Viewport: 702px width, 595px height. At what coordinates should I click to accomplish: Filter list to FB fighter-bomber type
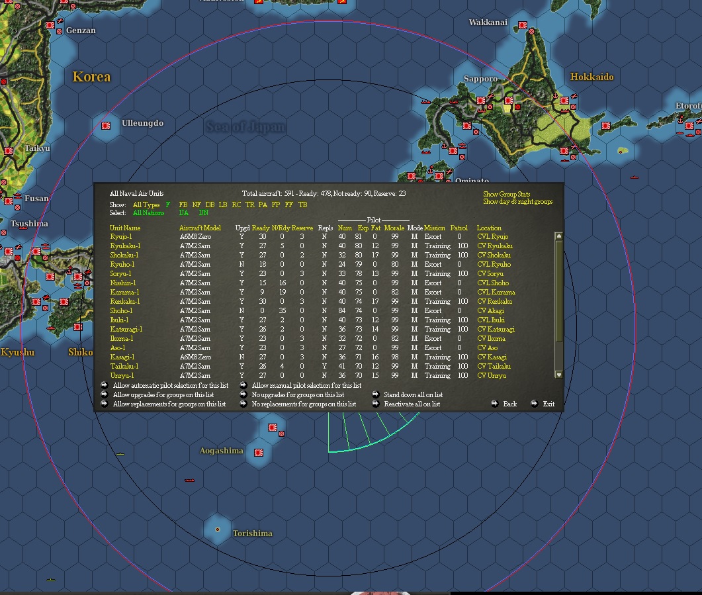[x=183, y=205]
